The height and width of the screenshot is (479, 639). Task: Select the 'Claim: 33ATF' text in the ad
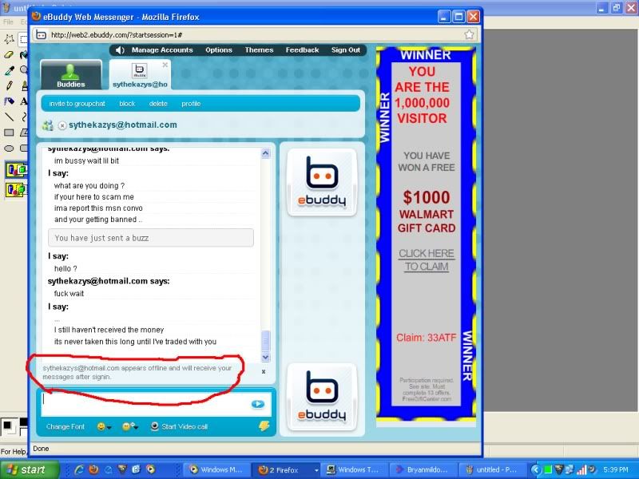427,338
